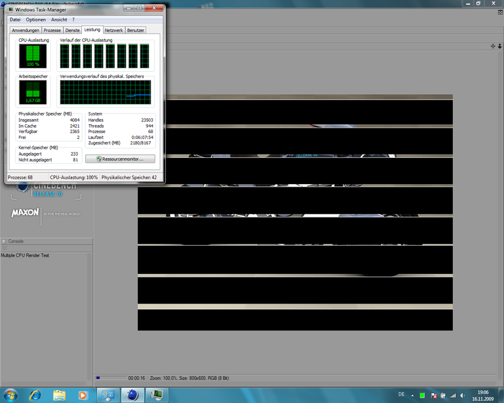Open the Windows Start menu
Image resolution: width=504 pixels, height=403 pixels.
tap(11, 394)
